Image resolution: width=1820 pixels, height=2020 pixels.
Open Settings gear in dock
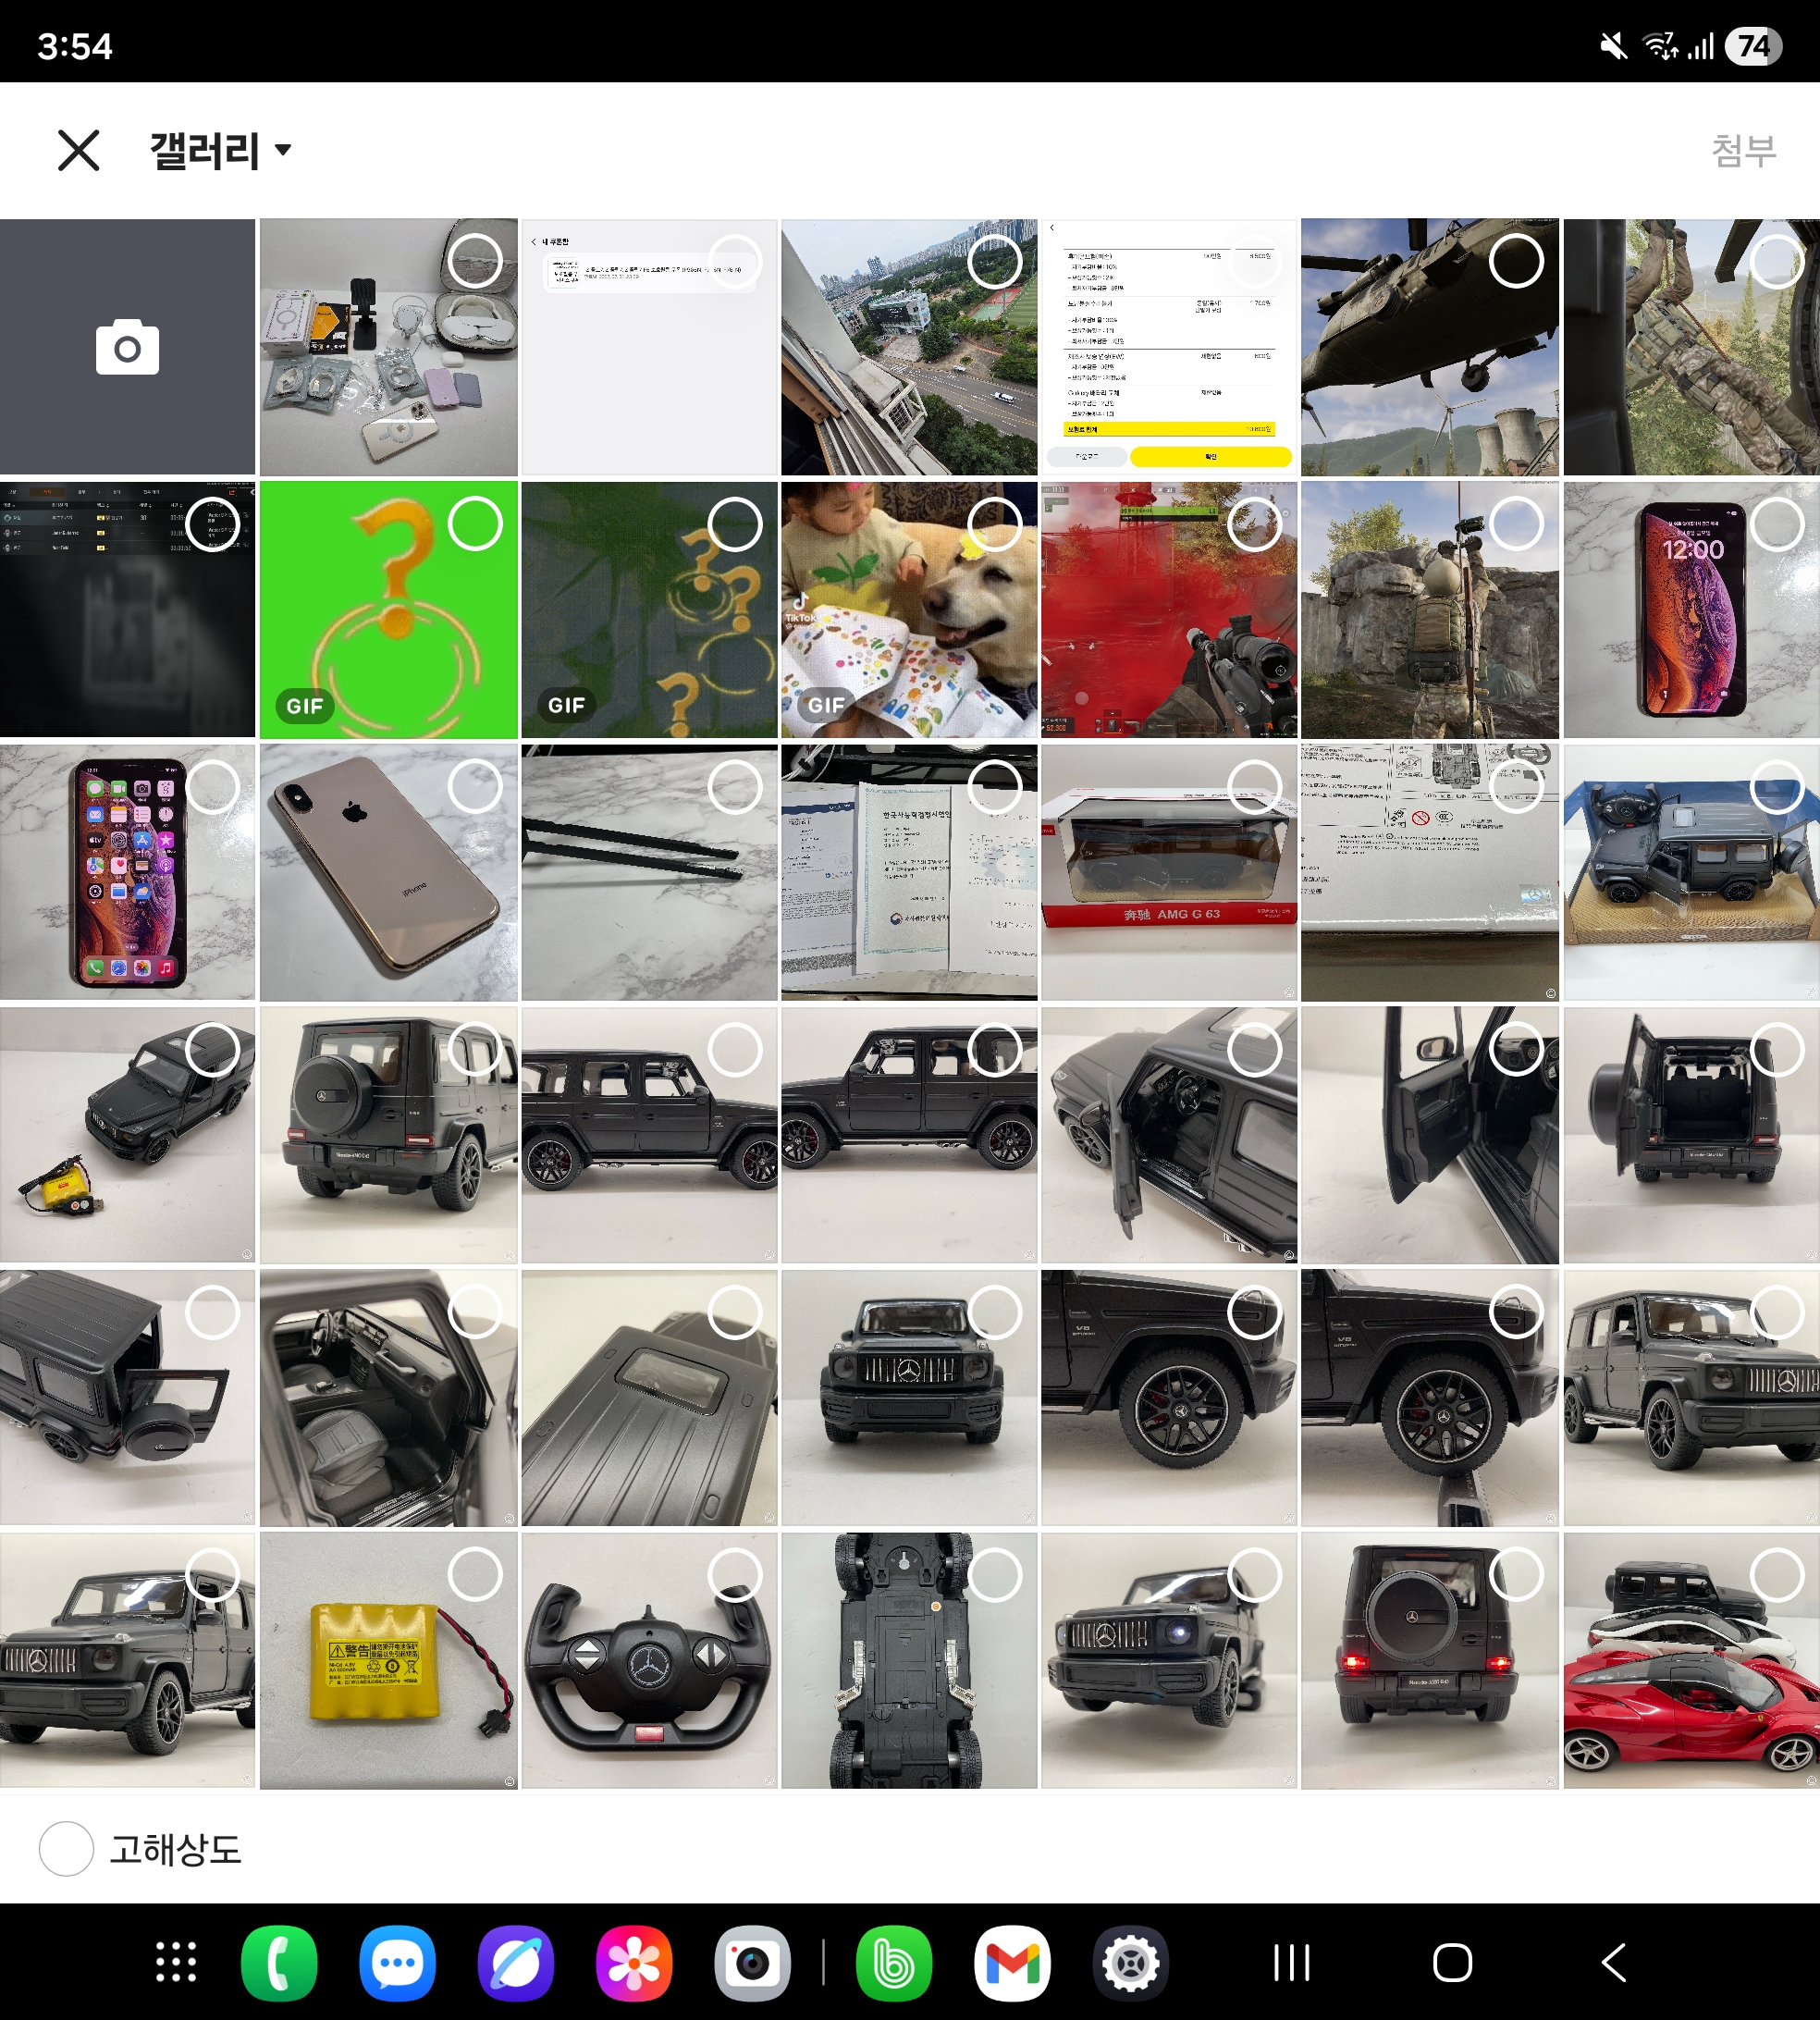point(1130,1963)
